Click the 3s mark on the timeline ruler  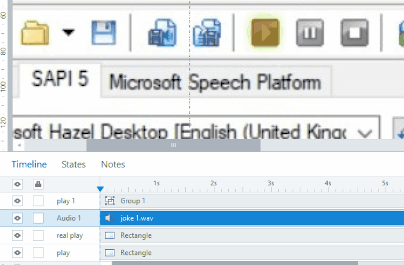(x=271, y=183)
